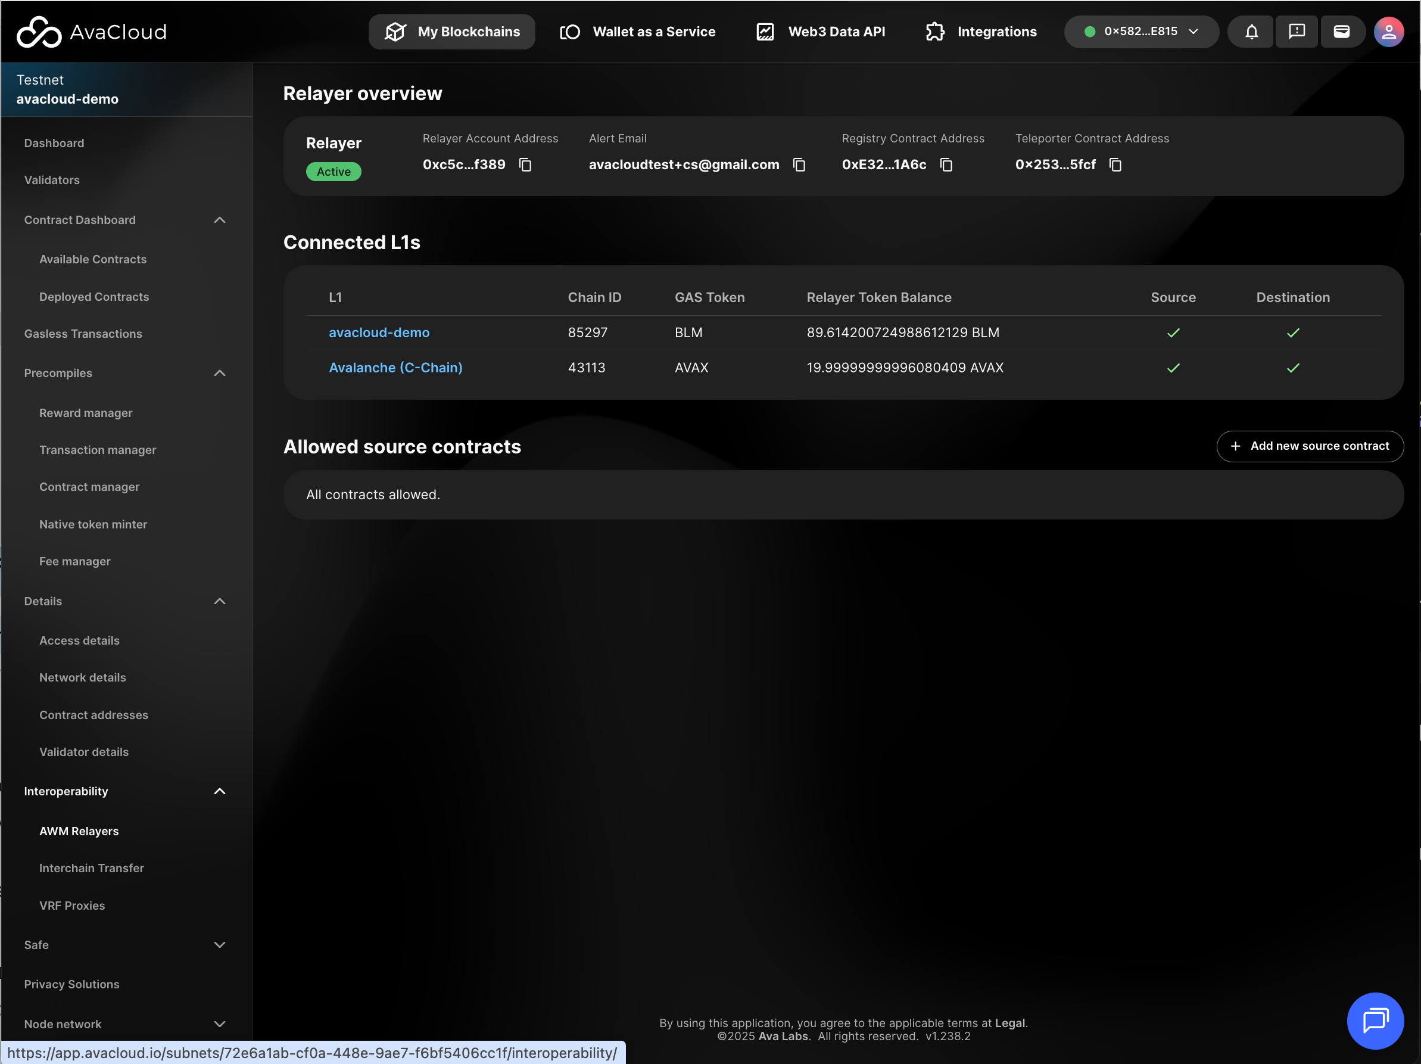Open Interchain Transfer in the sidebar
Viewport: 1421px width, 1064px height.
pyautogui.click(x=91, y=868)
